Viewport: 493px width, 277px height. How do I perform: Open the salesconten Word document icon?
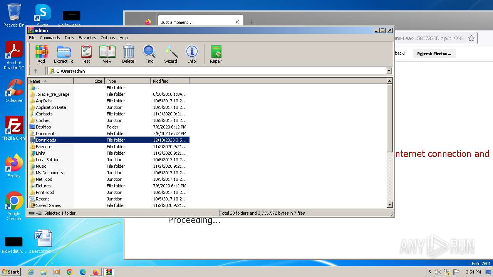pyautogui.click(x=43, y=242)
